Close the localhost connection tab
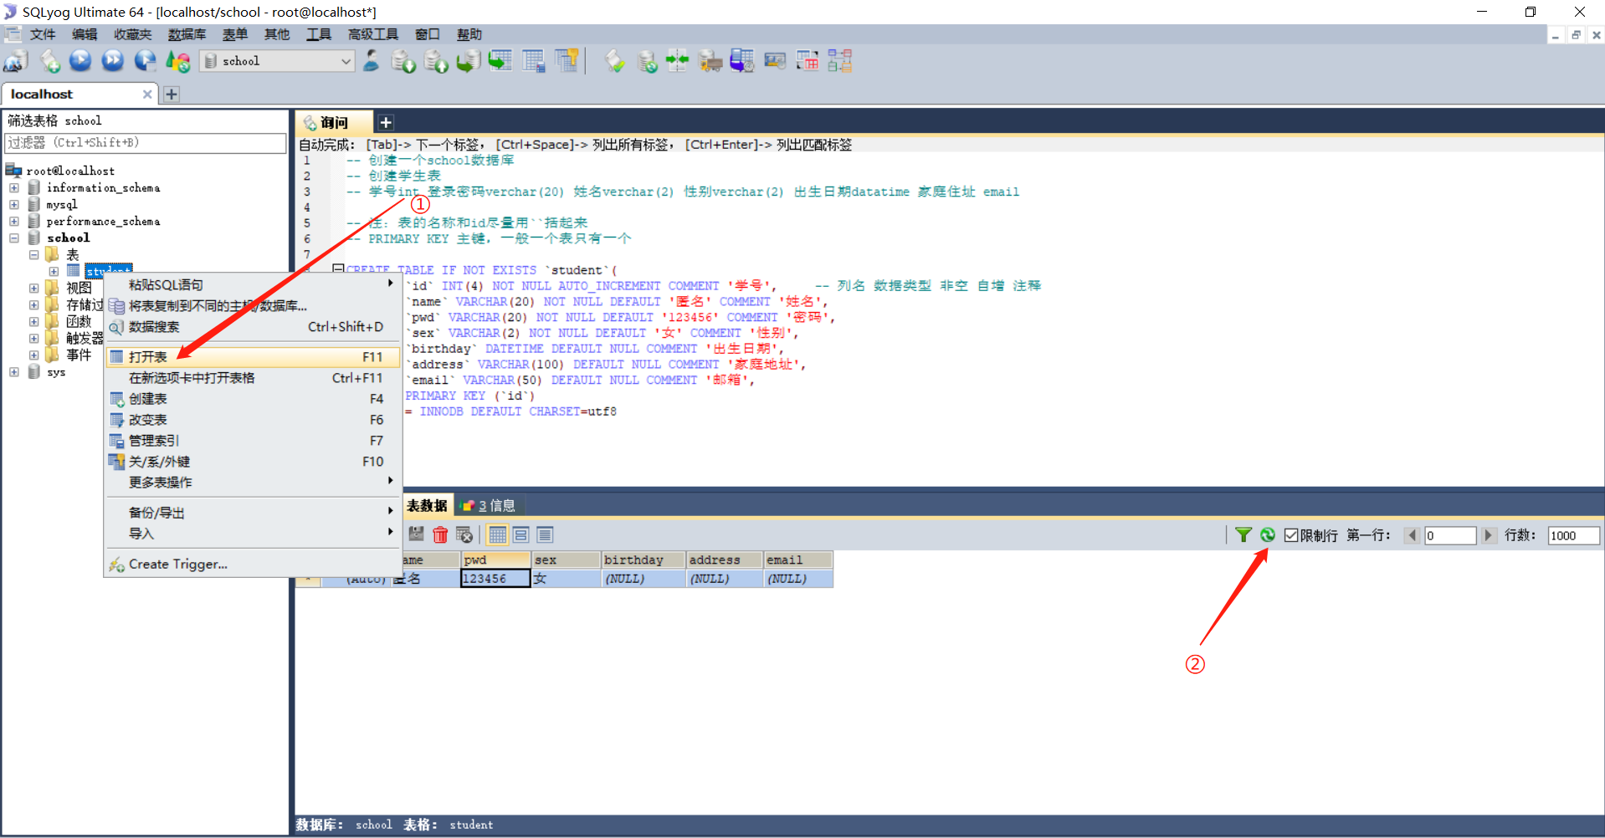Screen dimensions: 1605x838 tap(147, 95)
